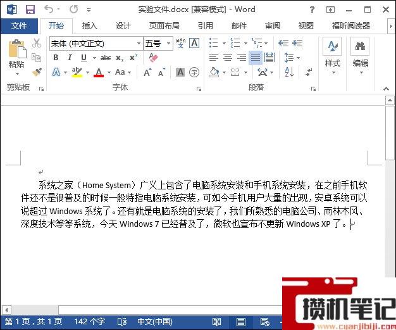This screenshot has width=396, height=330.
Task: Expand the Paragraph dialog launcher
Action: coord(313,89)
